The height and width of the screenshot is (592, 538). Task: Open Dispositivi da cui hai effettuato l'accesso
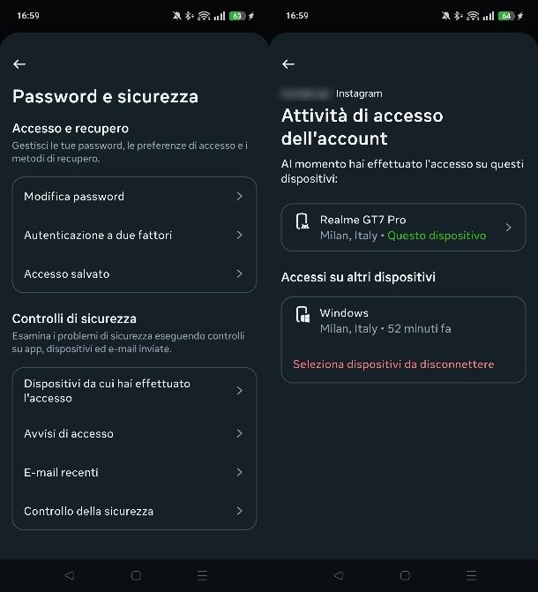[x=134, y=391]
